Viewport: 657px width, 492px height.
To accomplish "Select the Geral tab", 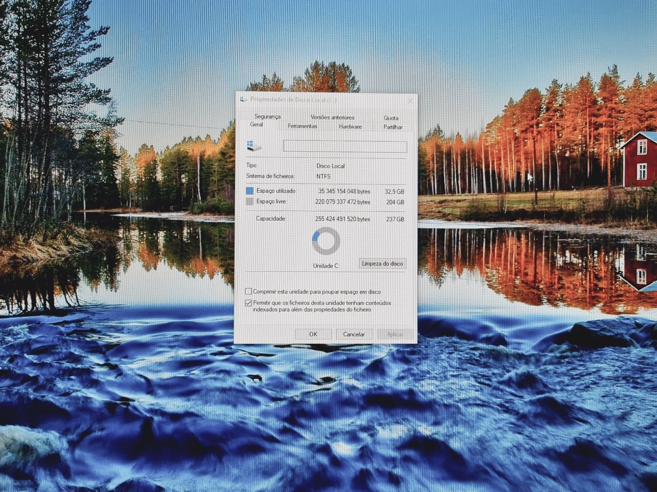I will tap(256, 124).
